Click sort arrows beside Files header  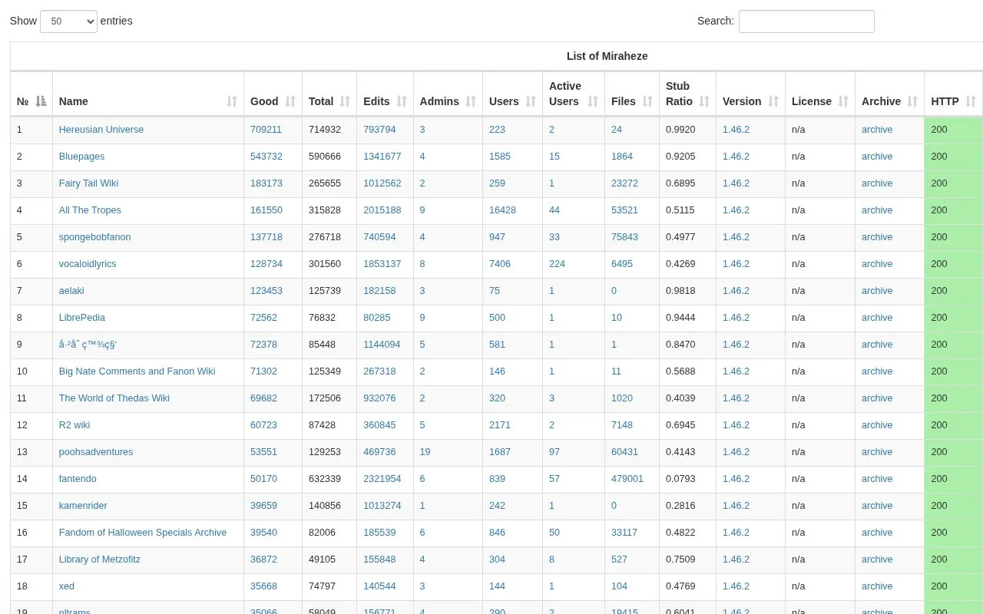coord(647,101)
